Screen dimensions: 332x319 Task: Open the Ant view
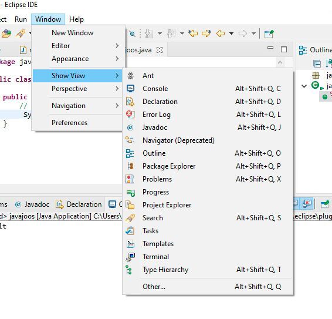pos(208,76)
